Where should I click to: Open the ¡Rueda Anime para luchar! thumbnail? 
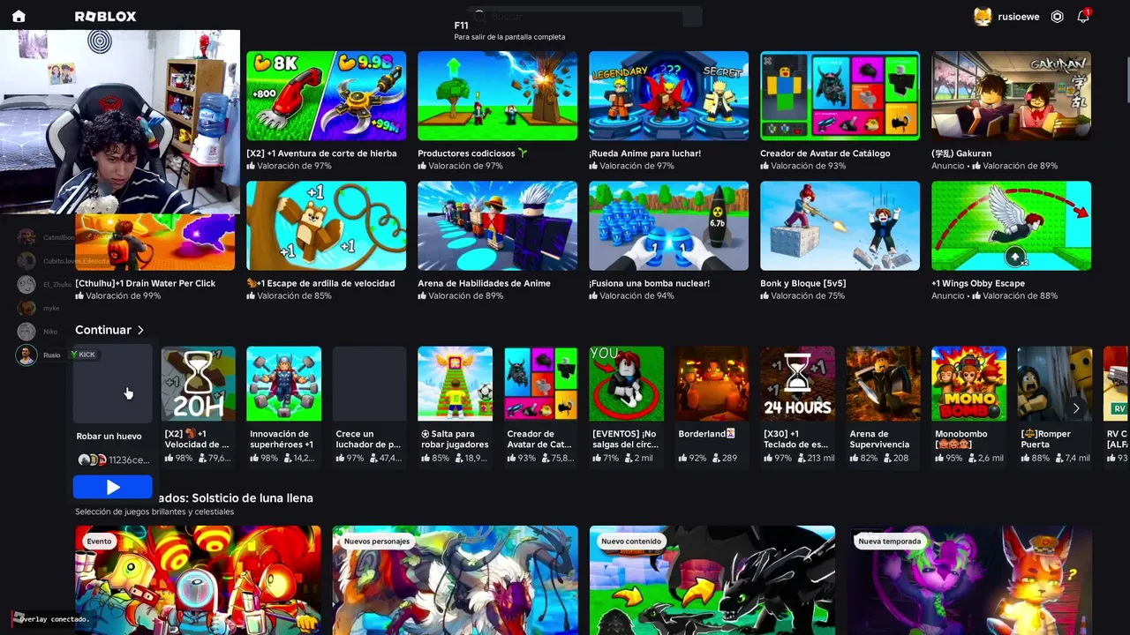(x=668, y=95)
